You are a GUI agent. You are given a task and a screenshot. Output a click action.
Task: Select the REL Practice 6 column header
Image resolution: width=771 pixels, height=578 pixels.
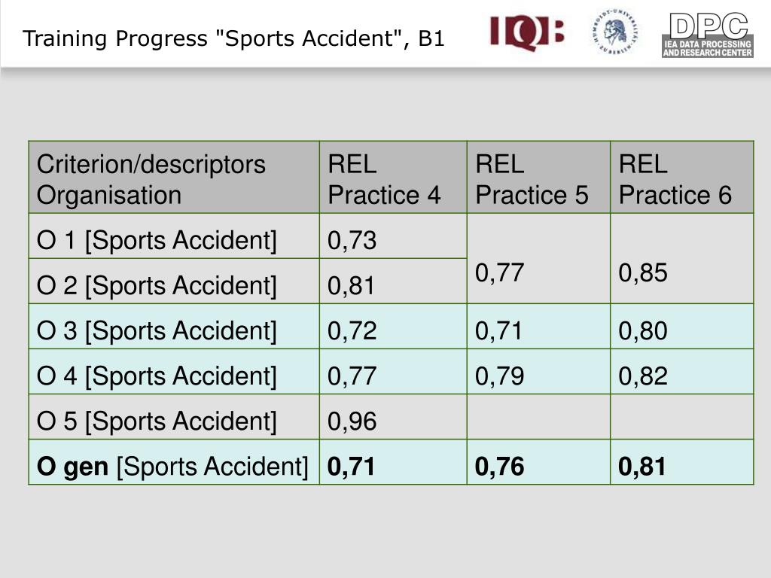click(x=682, y=178)
